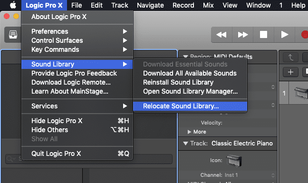Viewport: 308px width, 183px height.
Task: Click the track number 1 header
Action: (284, 93)
